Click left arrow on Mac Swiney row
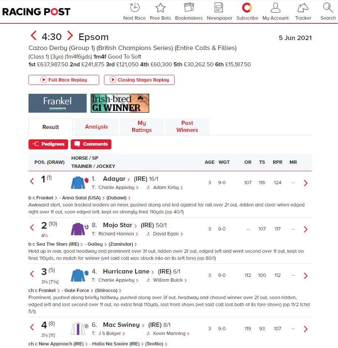This screenshot has width=338, height=348. [x=32, y=327]
